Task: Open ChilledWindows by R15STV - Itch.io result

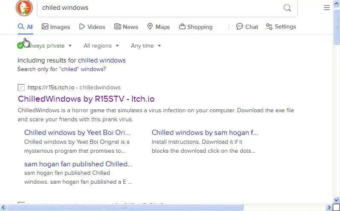Action: (x=86, y=99)
